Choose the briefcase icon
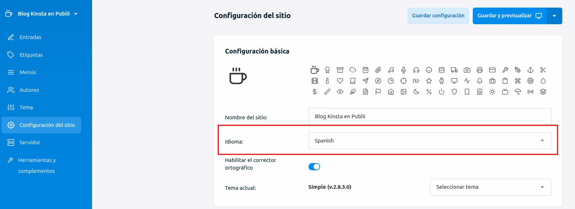 pos(492,81)
